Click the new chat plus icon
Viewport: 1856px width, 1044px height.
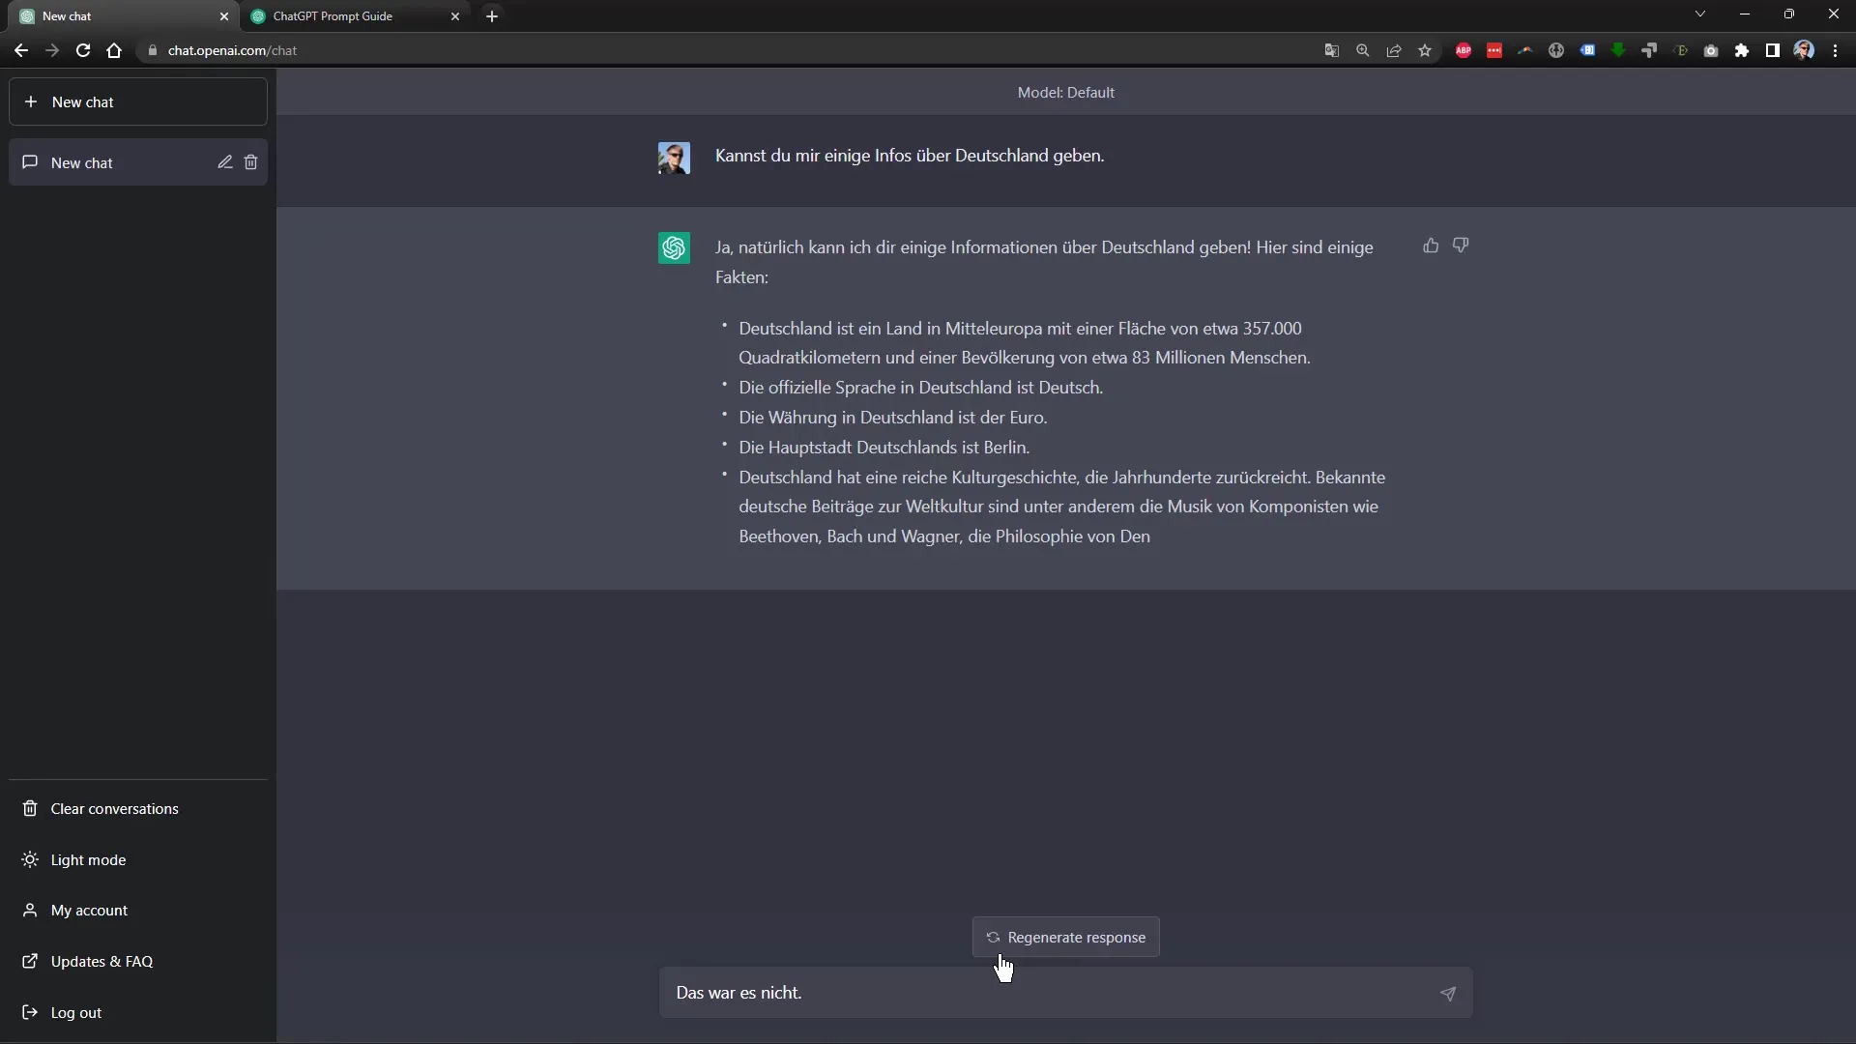pyautogui.click(x=31, y=101)
